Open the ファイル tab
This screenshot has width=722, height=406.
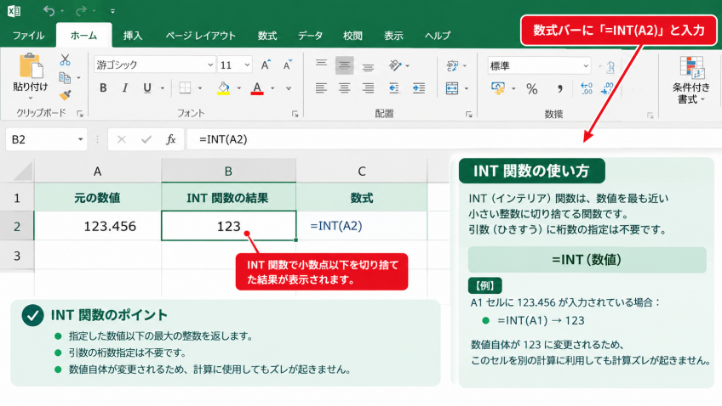(x=29, y=36)
